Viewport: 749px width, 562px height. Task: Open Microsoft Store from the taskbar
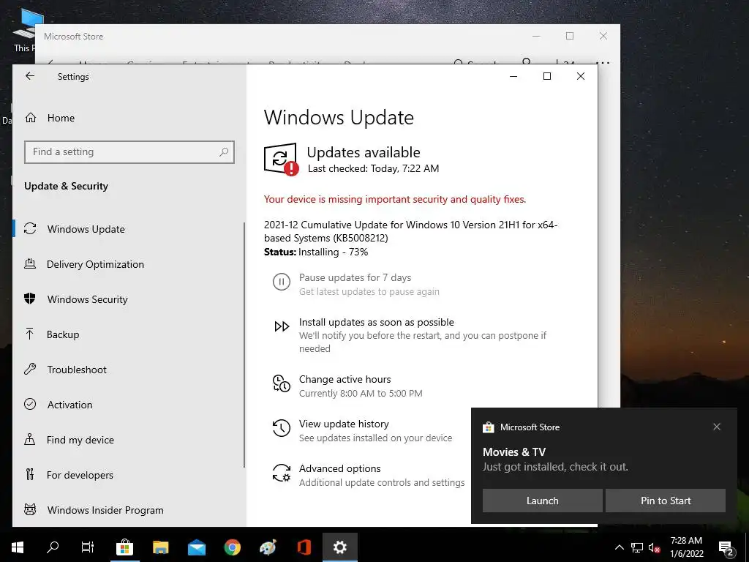[124, 547]
